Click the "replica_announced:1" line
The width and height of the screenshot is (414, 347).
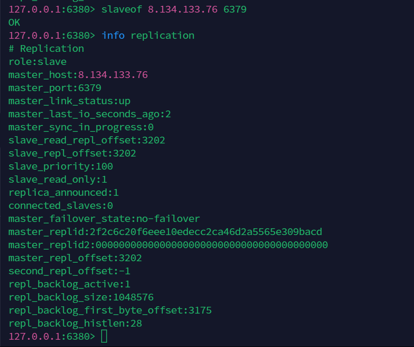click(x=63, y=193)
